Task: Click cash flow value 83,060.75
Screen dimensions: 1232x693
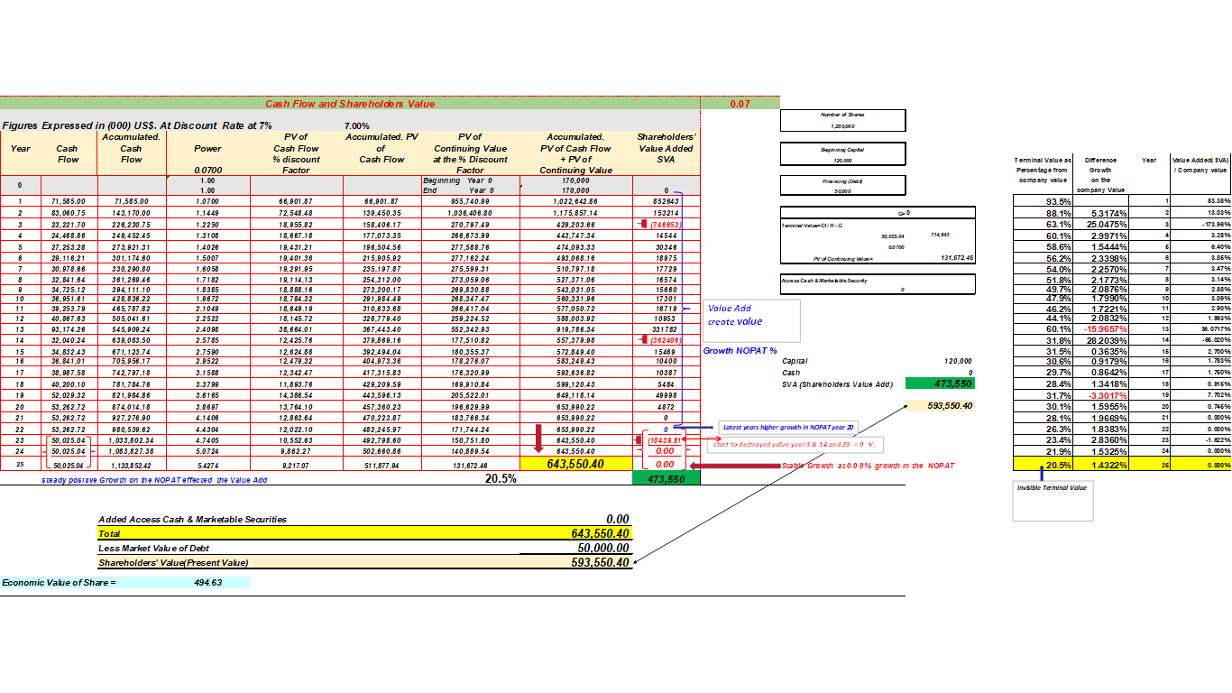Action: [x=69, y=212]
